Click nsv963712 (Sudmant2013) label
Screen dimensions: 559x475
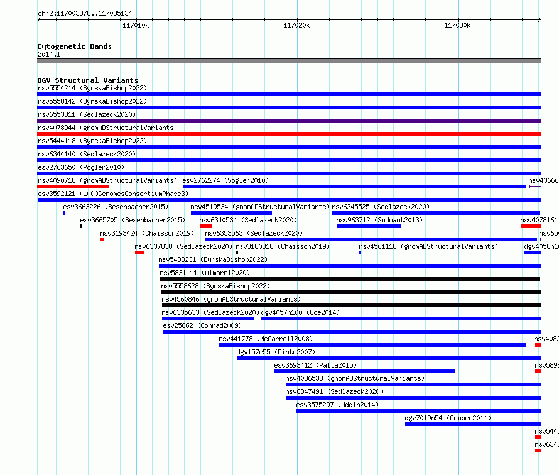[379, 220]
